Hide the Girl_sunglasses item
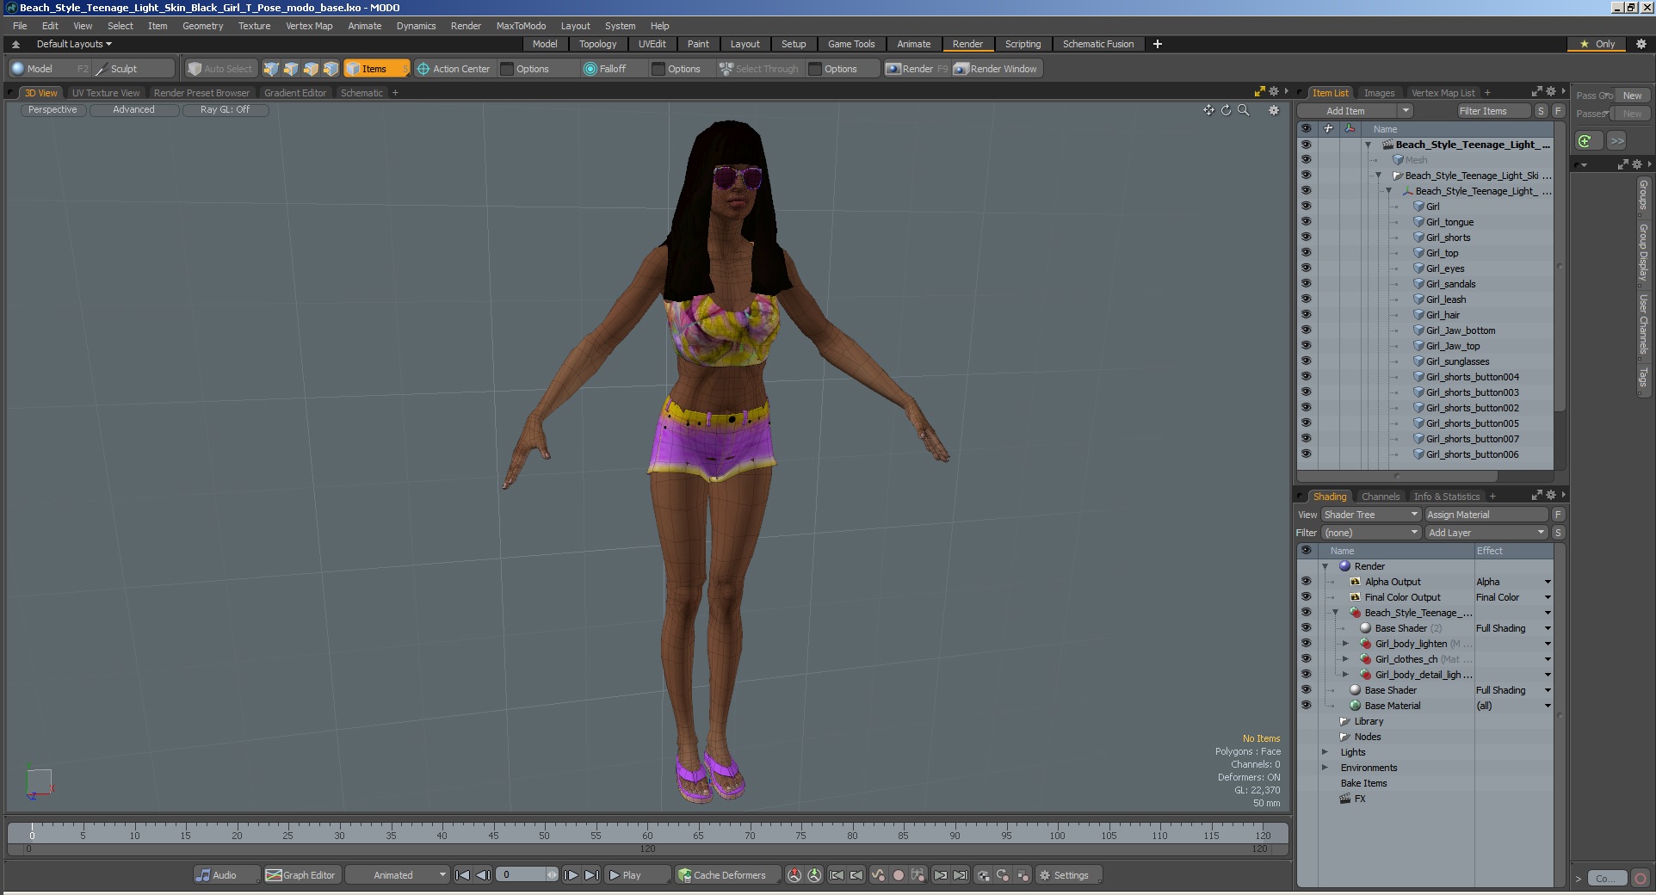1656x895 pixels. (x=1306, y=361)
